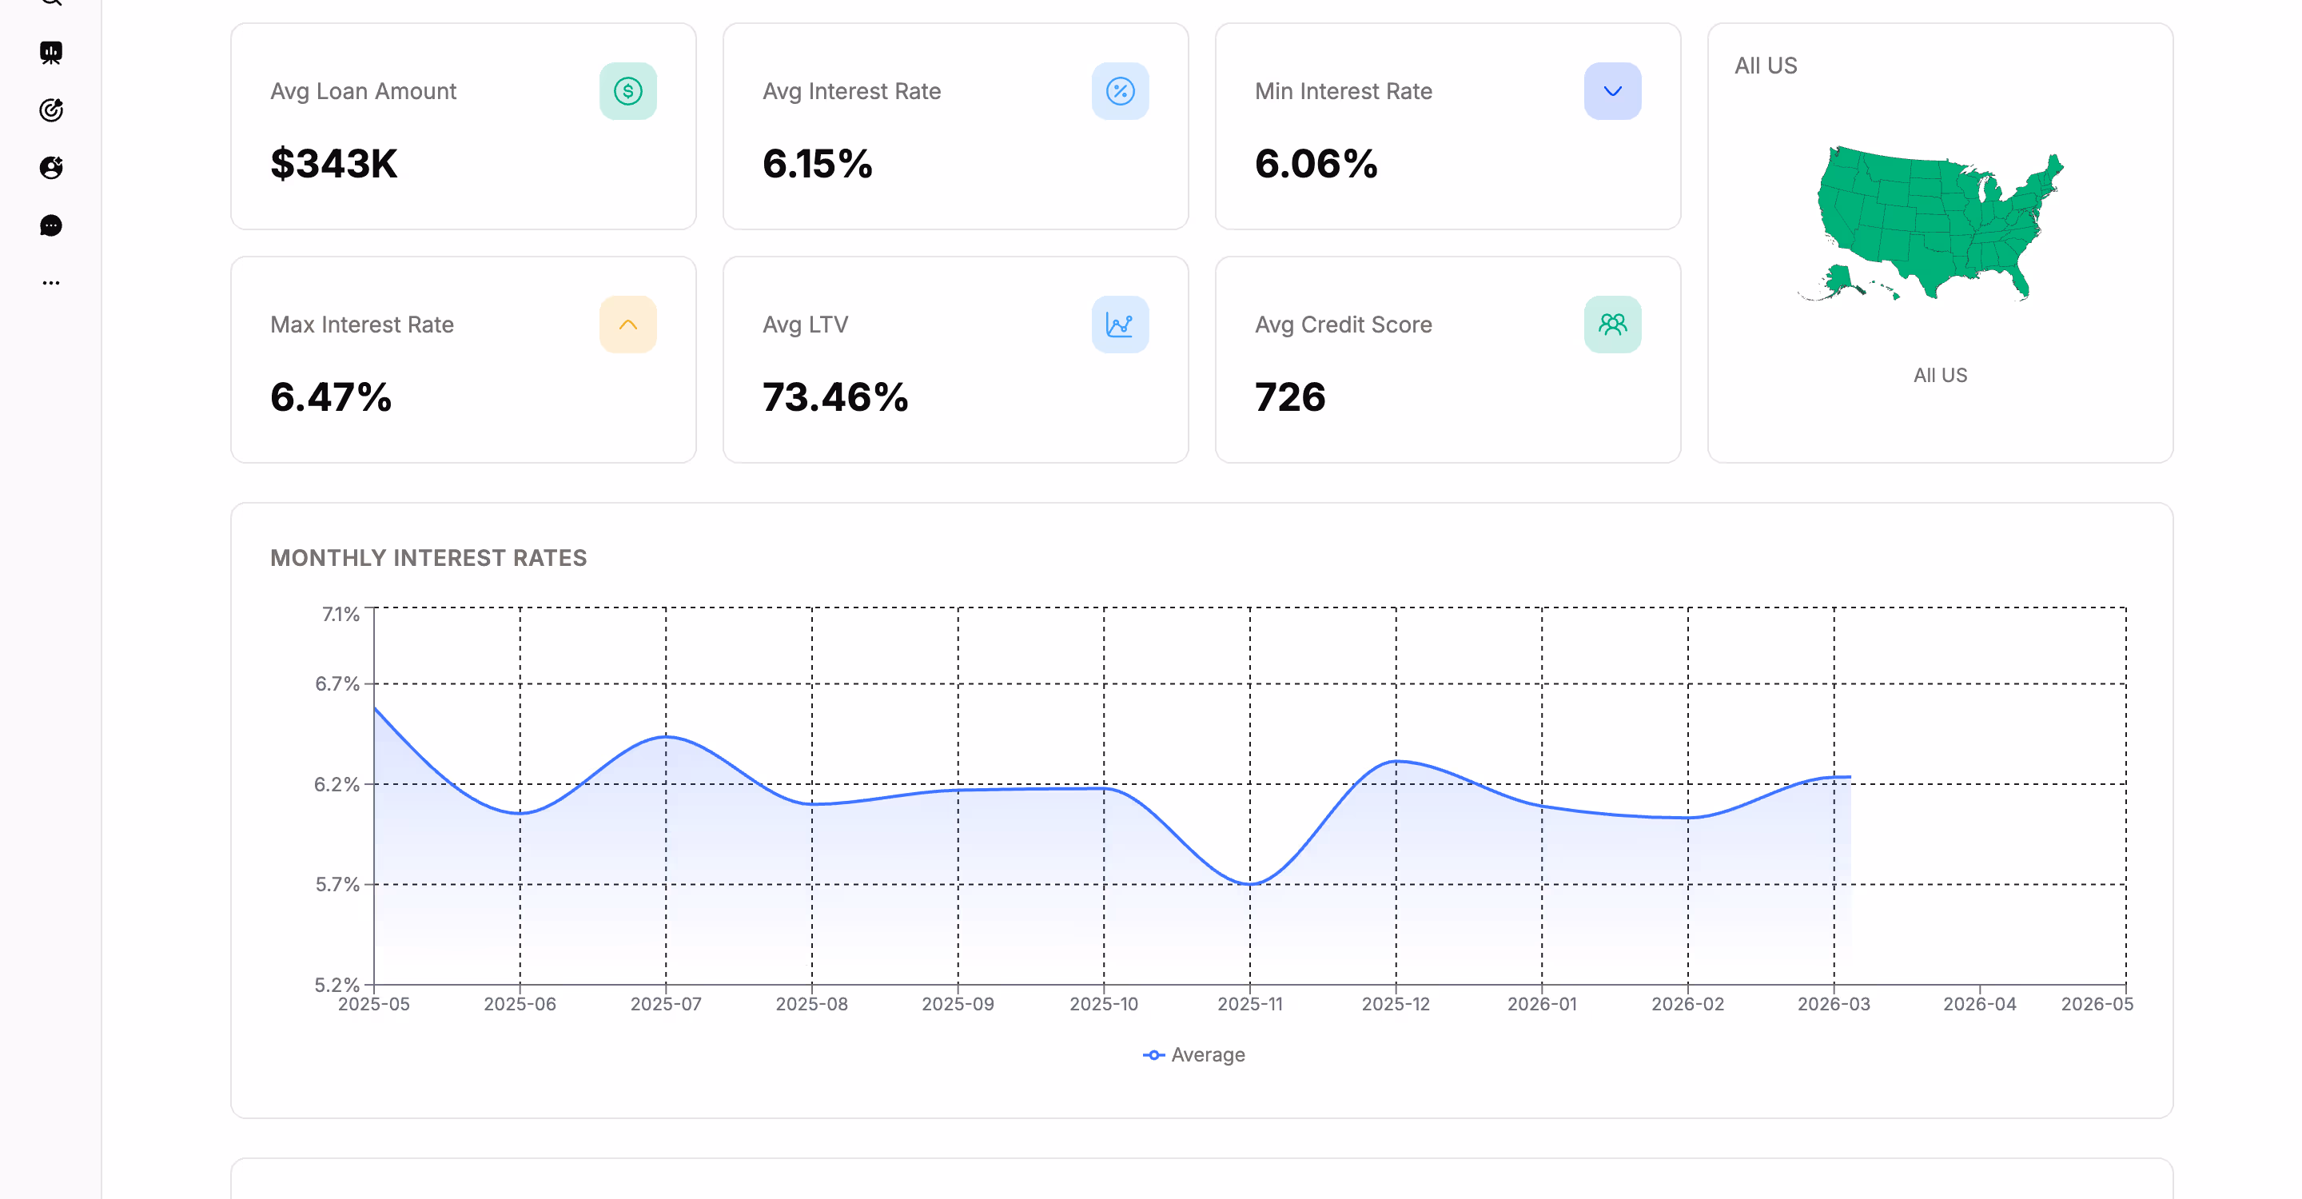Click the All US caption below map

(1940, 375)
